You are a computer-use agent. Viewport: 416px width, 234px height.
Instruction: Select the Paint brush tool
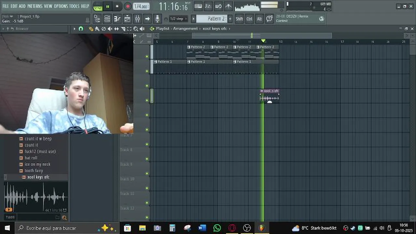(97, 29)
